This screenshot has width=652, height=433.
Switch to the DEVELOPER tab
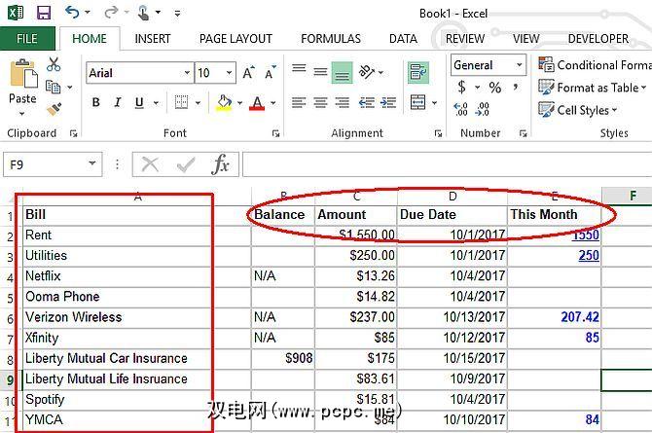(598, 39)
